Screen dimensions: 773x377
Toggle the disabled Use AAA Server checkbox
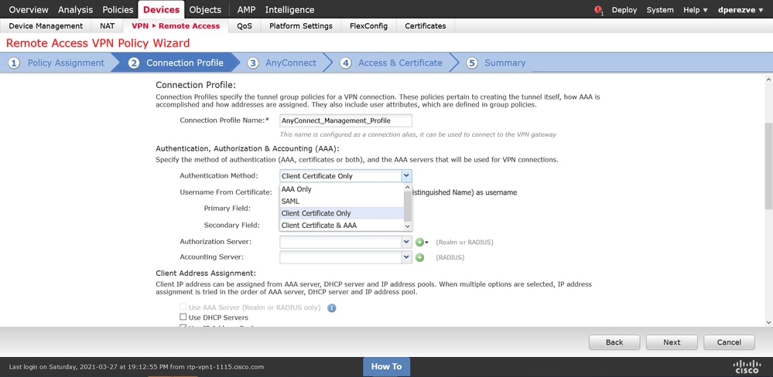click(x=183, y=307)
